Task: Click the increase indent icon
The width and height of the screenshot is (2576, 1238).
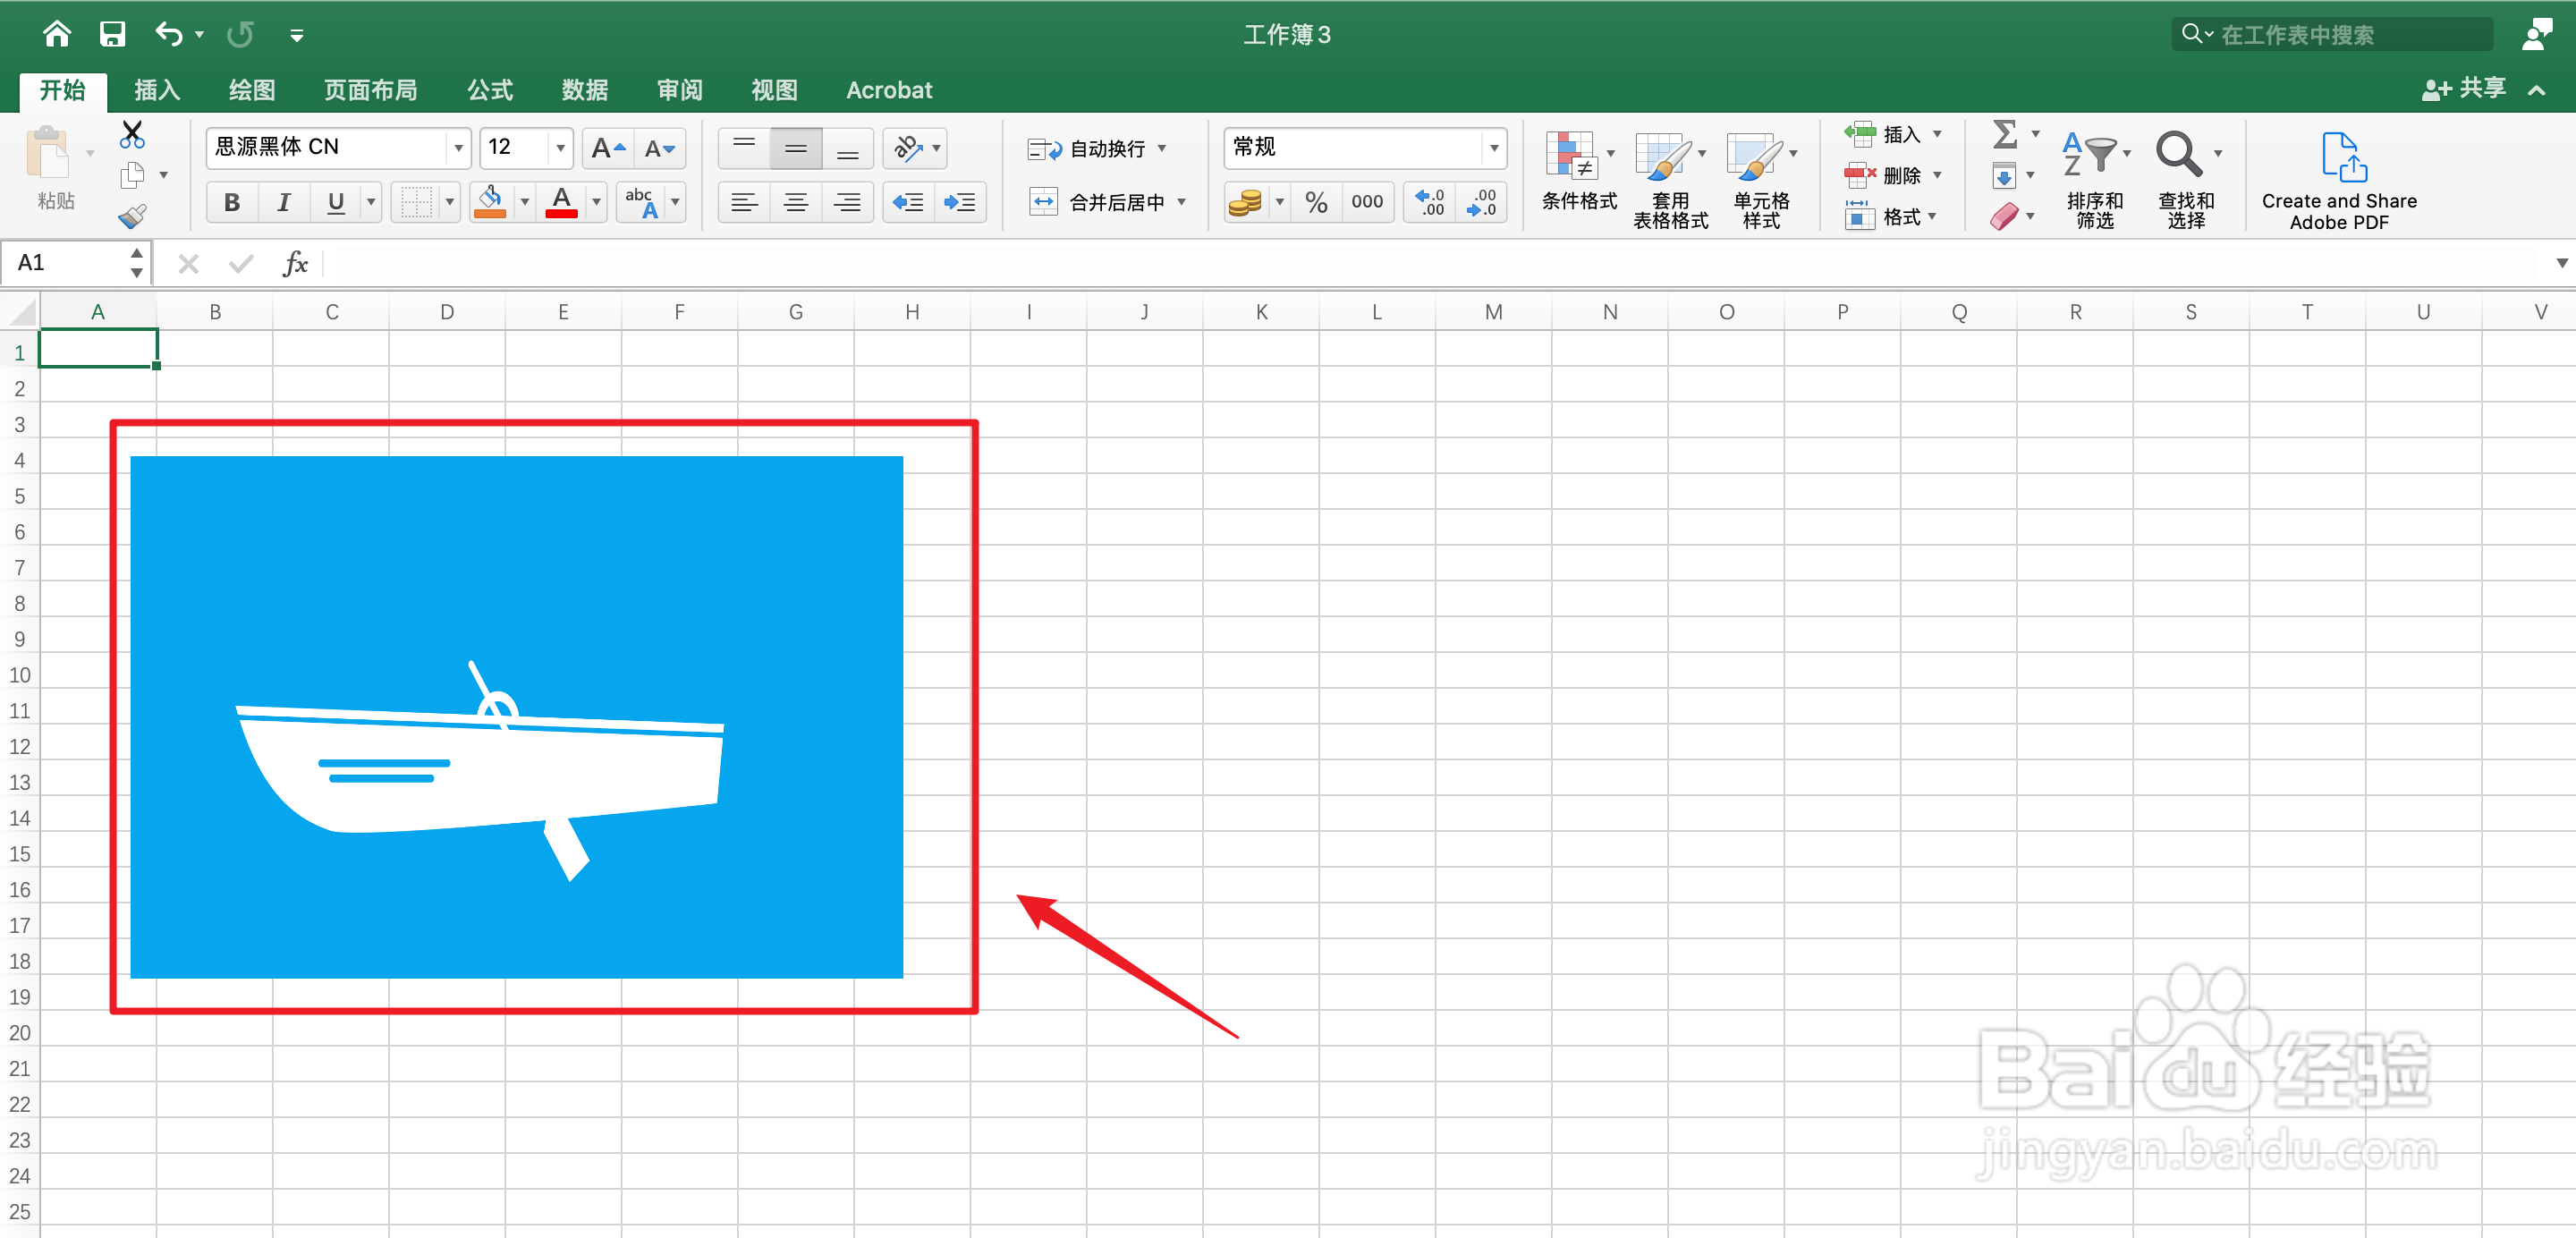Action: pos(959,203)
